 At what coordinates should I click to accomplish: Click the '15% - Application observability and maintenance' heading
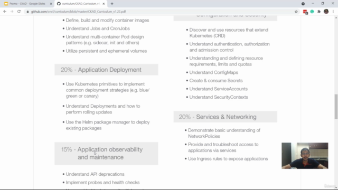click(106, 154)
